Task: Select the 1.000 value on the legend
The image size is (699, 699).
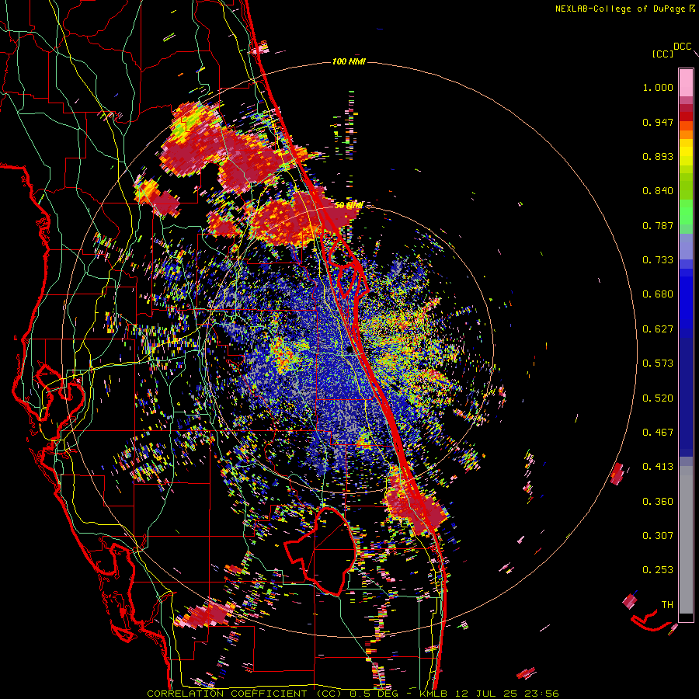Action: (658, 87)
